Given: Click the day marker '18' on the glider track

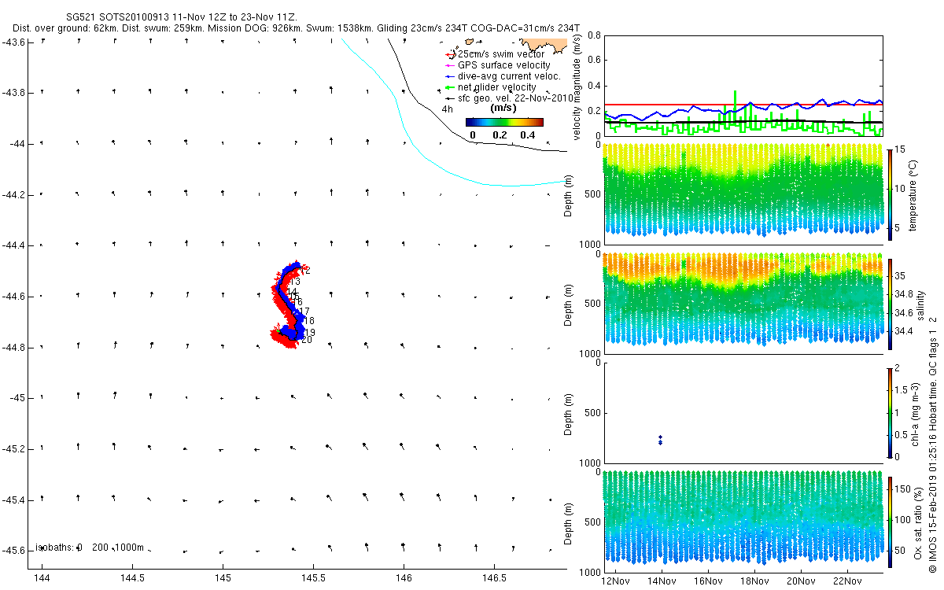Looking at the screenshot, I should pos(309,321).
